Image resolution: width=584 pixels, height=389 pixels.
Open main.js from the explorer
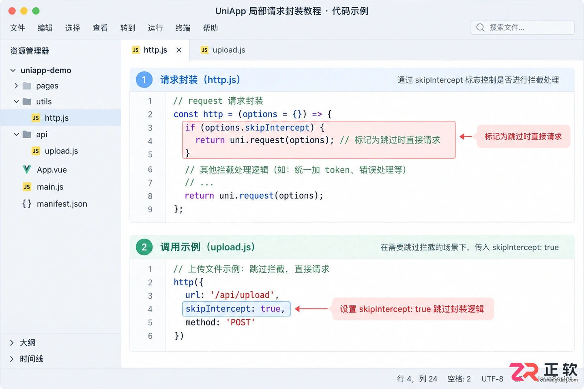click(50, 187)
